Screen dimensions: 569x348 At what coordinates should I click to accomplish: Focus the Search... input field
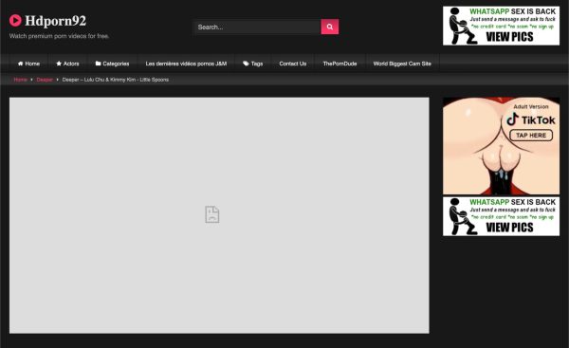pos(257,27)
